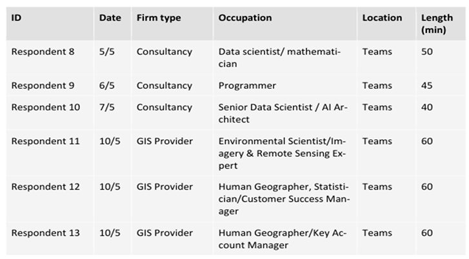
Task: Select the Senior Data Scientist occupation cell
Action: (x=283, y=113)
